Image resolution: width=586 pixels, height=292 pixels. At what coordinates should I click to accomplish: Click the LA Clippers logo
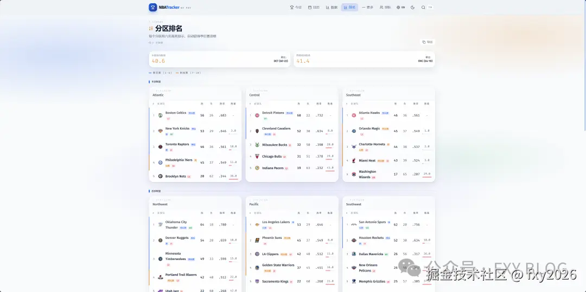click(257, 254)
